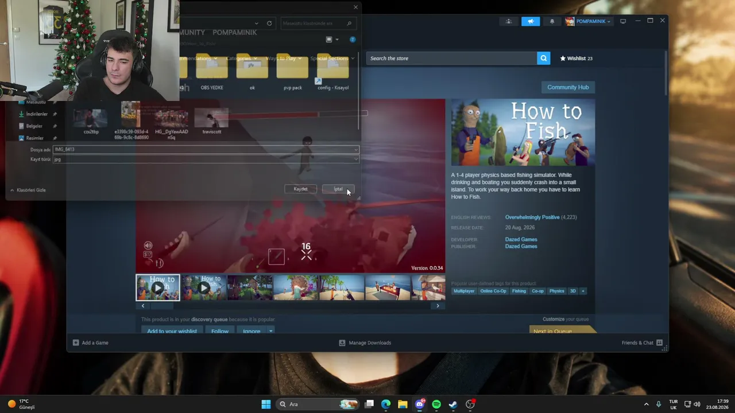This screenshot has height=413, width=735.
Task: Open the Community Hub button
Action: click(568, 87)
